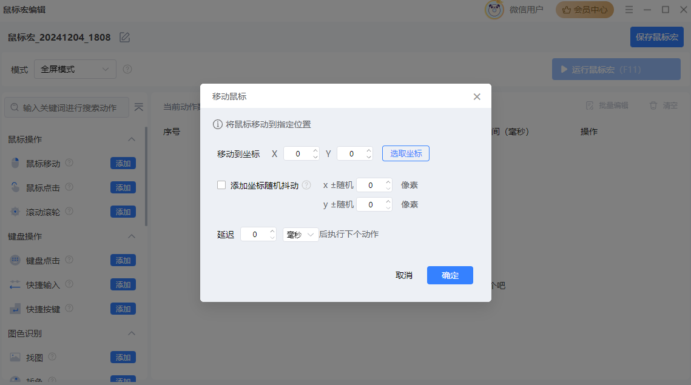Add 键盘点击 action with 添加
Image resolution: width=691 pixels, height=385 pixels.
click(123, 260)
